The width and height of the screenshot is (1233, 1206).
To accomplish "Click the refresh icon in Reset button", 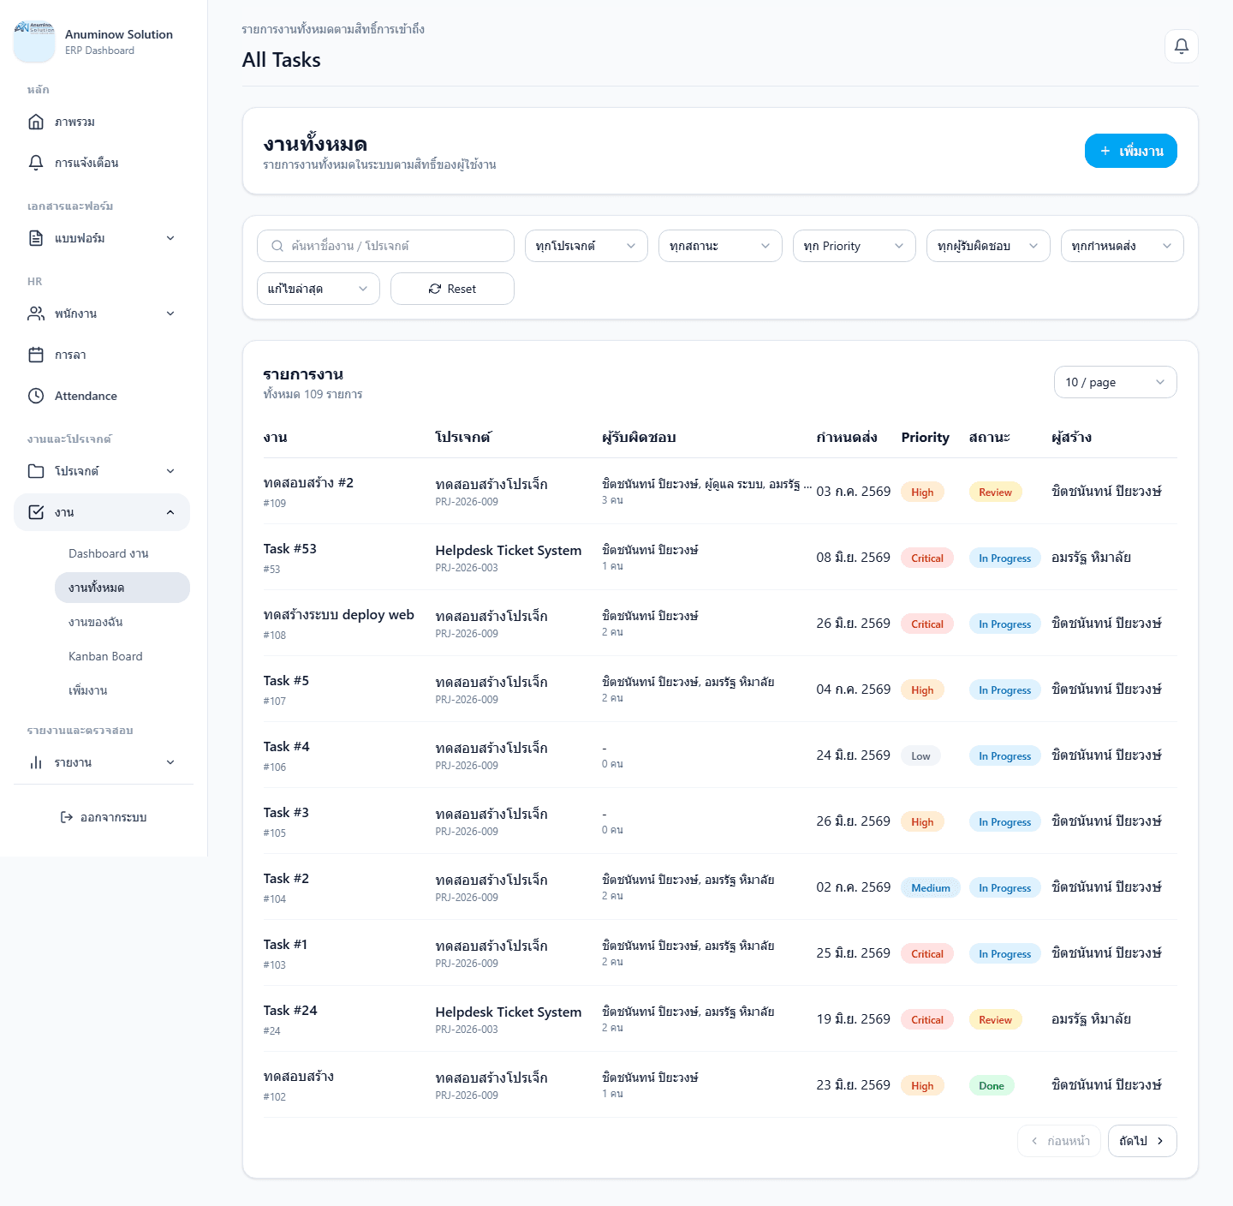I will click(435, 289).
